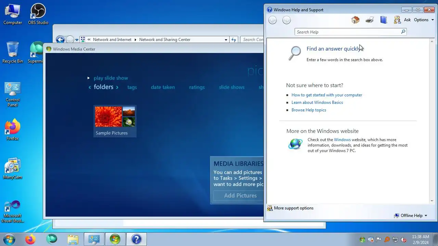This screenshot has width=438, height=246.
Task: Switch to slide shows view in Media Center
Action: click(x=232, y=87)
